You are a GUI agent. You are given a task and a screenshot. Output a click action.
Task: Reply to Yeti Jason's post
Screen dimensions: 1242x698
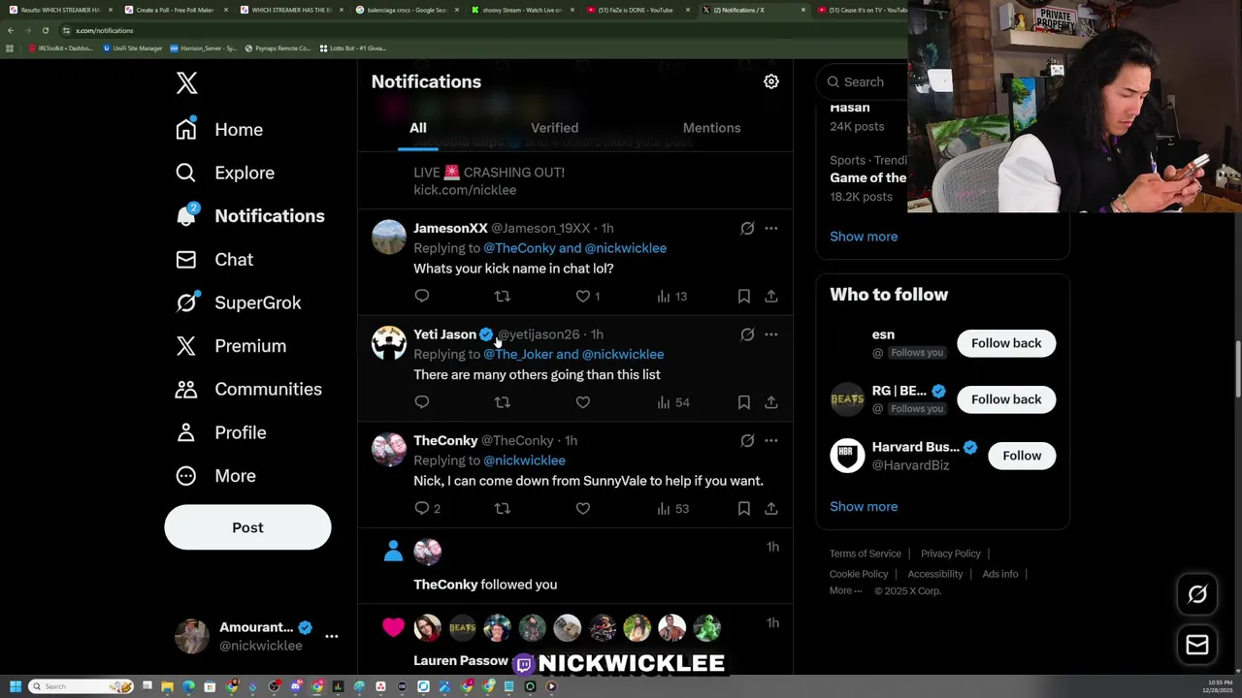click(422, 402)
